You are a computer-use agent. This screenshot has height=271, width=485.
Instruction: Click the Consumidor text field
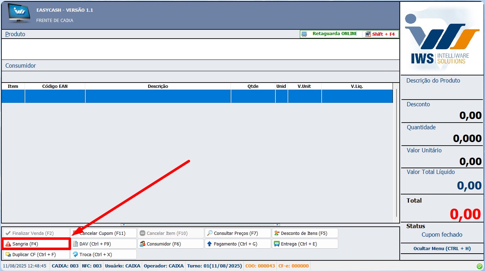point(200,77)
